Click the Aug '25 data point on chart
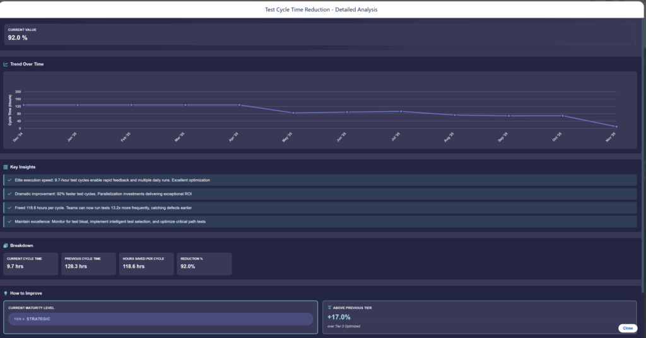This screenshot has height=338, width=646. coord(454,115)
